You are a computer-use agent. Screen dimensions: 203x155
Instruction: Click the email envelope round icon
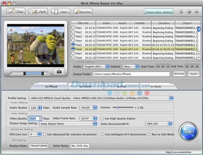(x=196, y=12)
